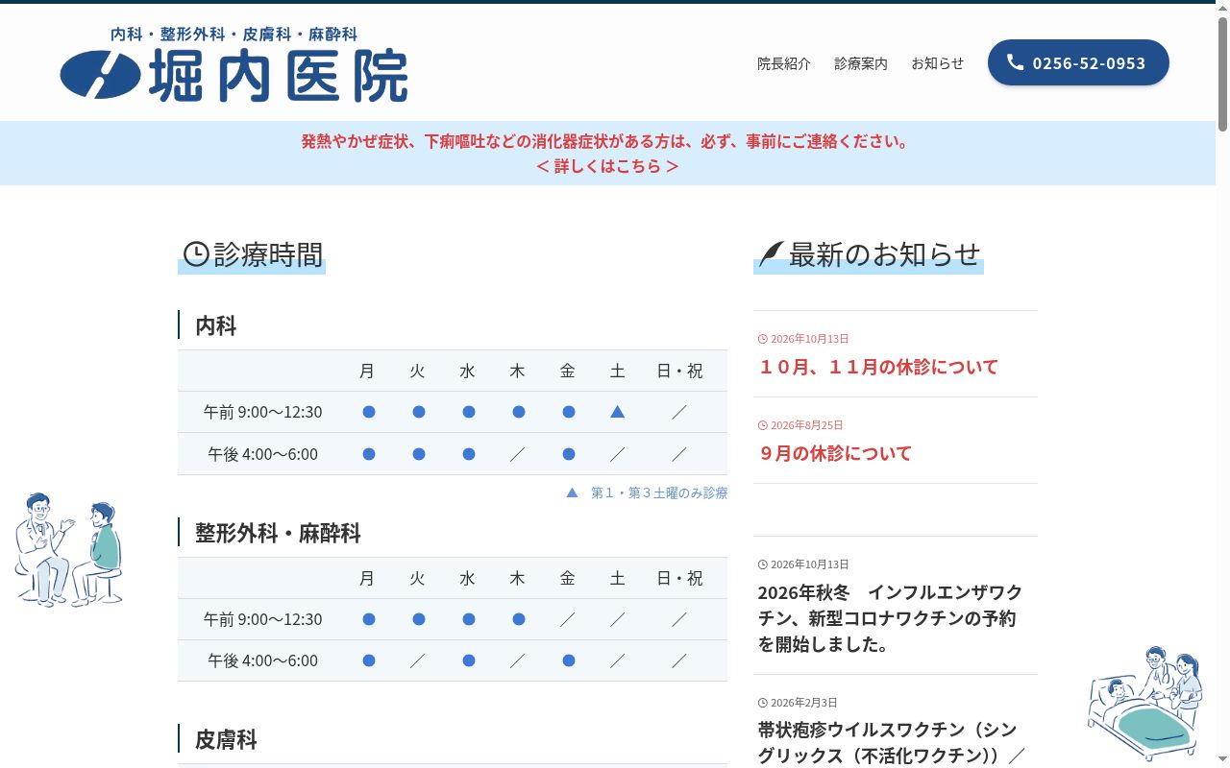This screenshot has width=1230, height=768.
Task: Click 午後 4:00〜6:00 in the 内科 table
Action: [x=263, y=454]
